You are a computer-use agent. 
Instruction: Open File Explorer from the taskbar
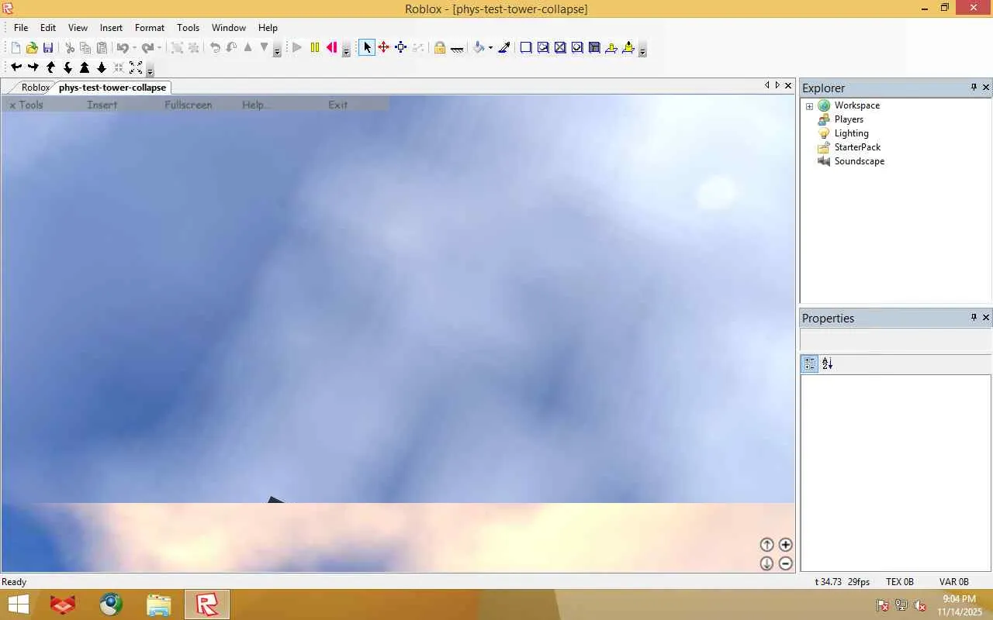[158, 604]
